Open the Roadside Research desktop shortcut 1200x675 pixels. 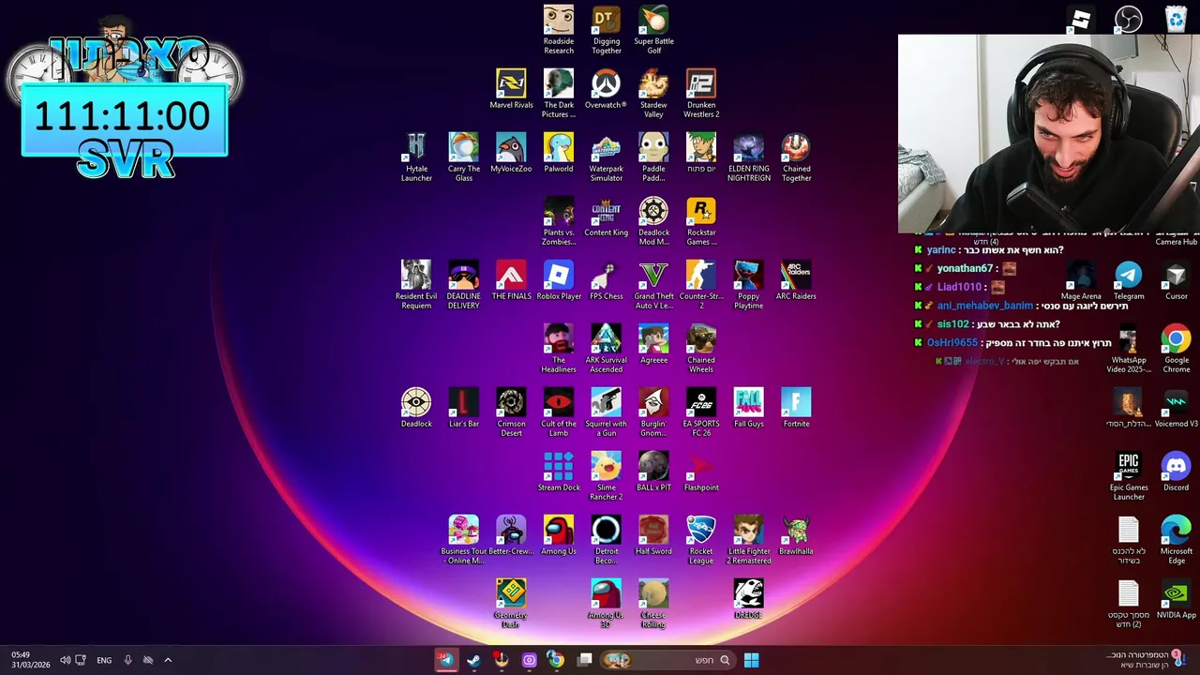[x=559, y=30]
